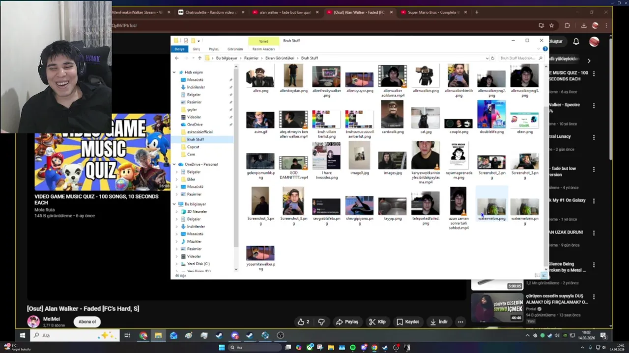Open options for VIDEO GAME MUSIC QUIZ suggestion
This screenshot has height=353, width=629.
[x=594, y=74]
